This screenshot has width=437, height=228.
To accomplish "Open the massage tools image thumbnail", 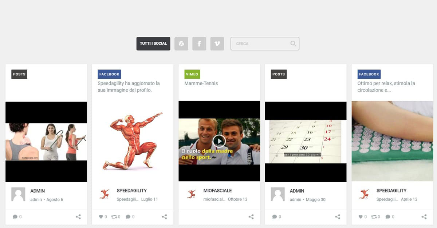I will (46, 142).
